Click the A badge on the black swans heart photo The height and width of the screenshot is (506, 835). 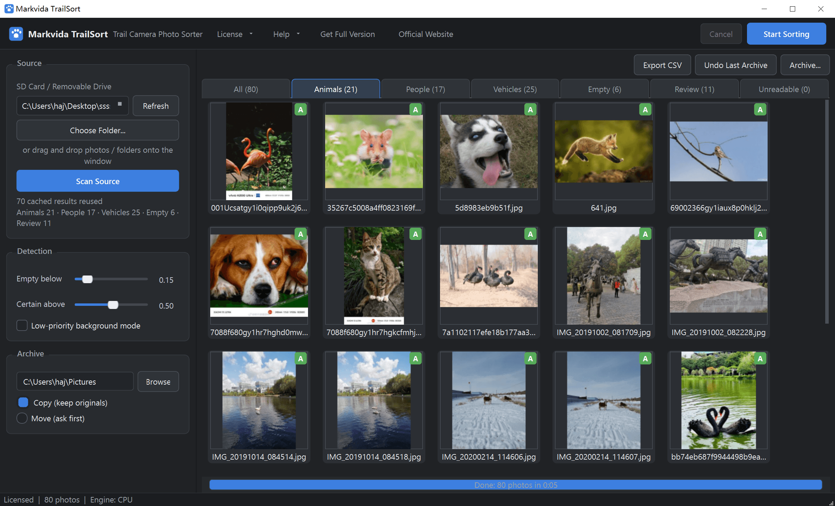760,358
